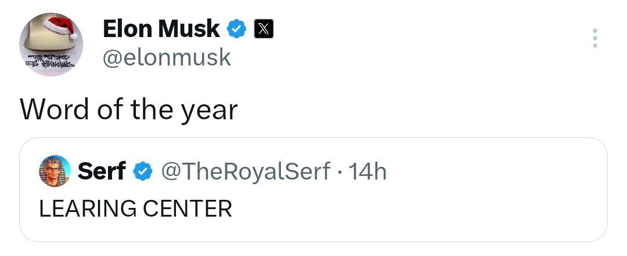This screenshot has width=627, height=256.
Task: Click Elon Musk's profile avatar
Action: pyautogui.click(x=51, y=45)
